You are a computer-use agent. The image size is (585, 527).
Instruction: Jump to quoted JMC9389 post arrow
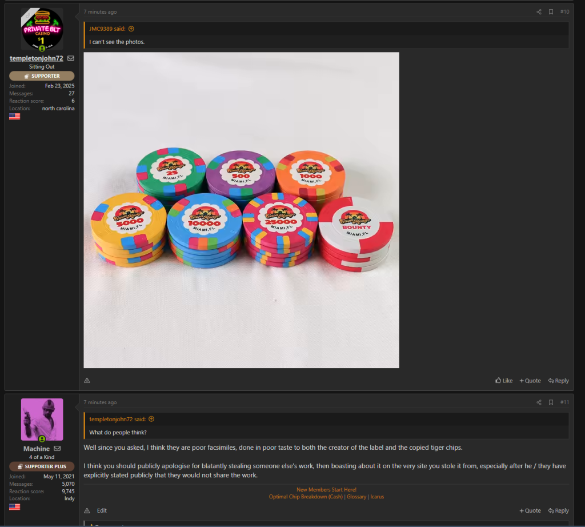coord(131,29)
